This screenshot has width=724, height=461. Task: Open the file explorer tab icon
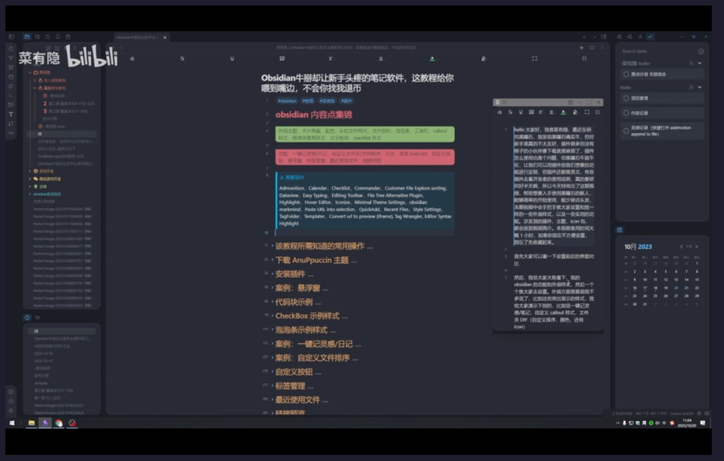pyautogui.click(x=27, y=37)
